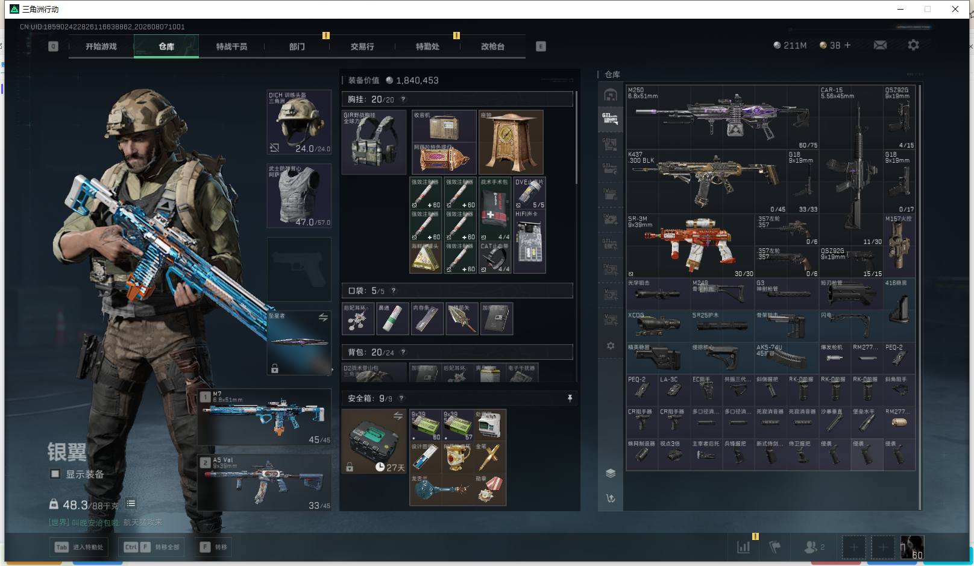Image resolution: width=974 pixels, height=566 pixels.
Task: Select the AS Val secondary weapon slot
Action: pyautogui.click(x=265, y=483)
